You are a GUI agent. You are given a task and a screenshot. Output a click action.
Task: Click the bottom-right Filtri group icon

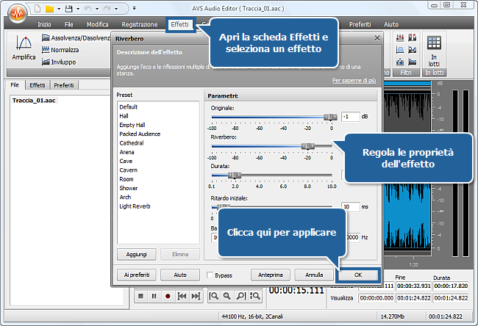coord(412,62)
